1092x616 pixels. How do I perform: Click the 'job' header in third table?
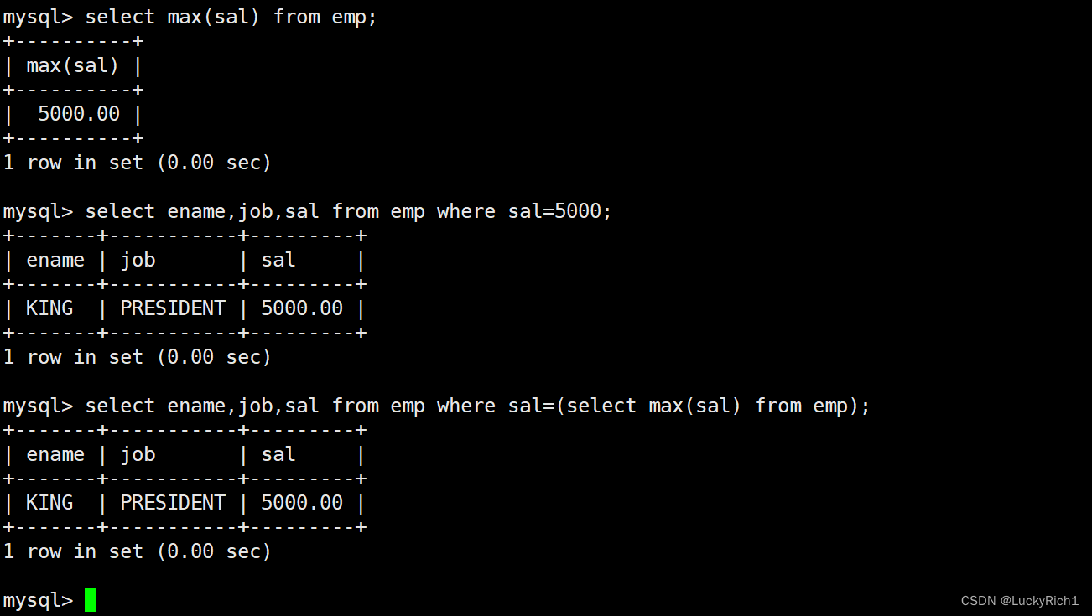point(138,455)
